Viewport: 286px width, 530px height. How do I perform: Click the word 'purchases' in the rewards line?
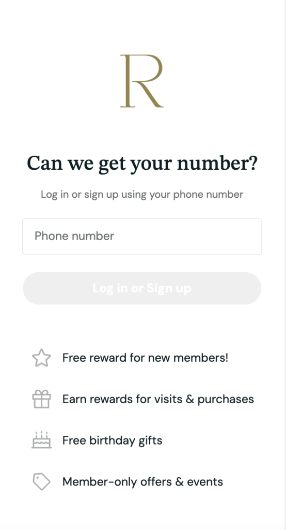226,400
